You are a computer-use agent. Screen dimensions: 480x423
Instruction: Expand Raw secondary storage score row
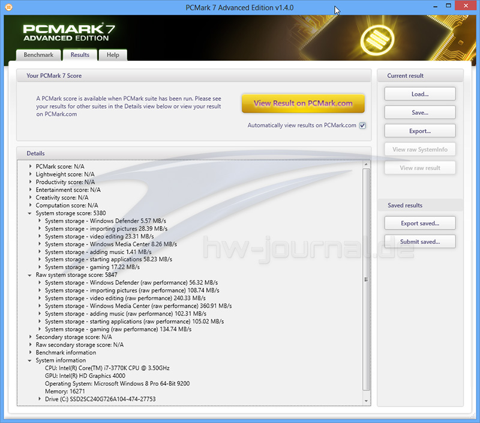[x=31, y=344]
